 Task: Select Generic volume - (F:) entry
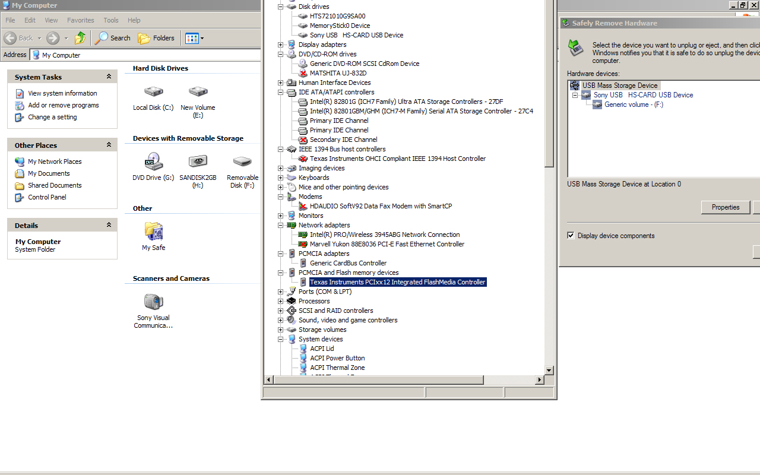pyautogui.click(x=634, y=104)
